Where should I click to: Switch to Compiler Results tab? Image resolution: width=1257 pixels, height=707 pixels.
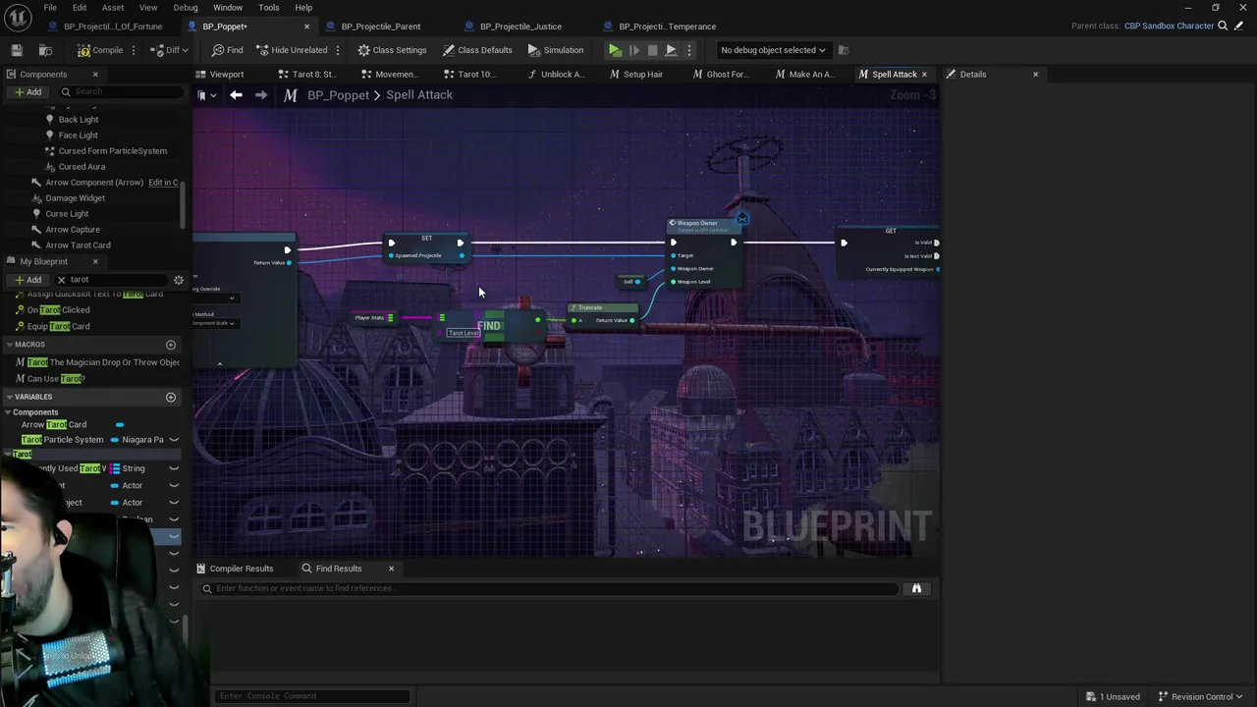tap(235, 569)
